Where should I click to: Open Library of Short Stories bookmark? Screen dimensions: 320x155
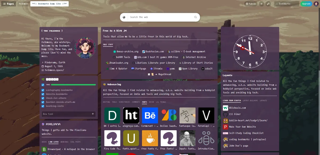[x=196, y=63]
